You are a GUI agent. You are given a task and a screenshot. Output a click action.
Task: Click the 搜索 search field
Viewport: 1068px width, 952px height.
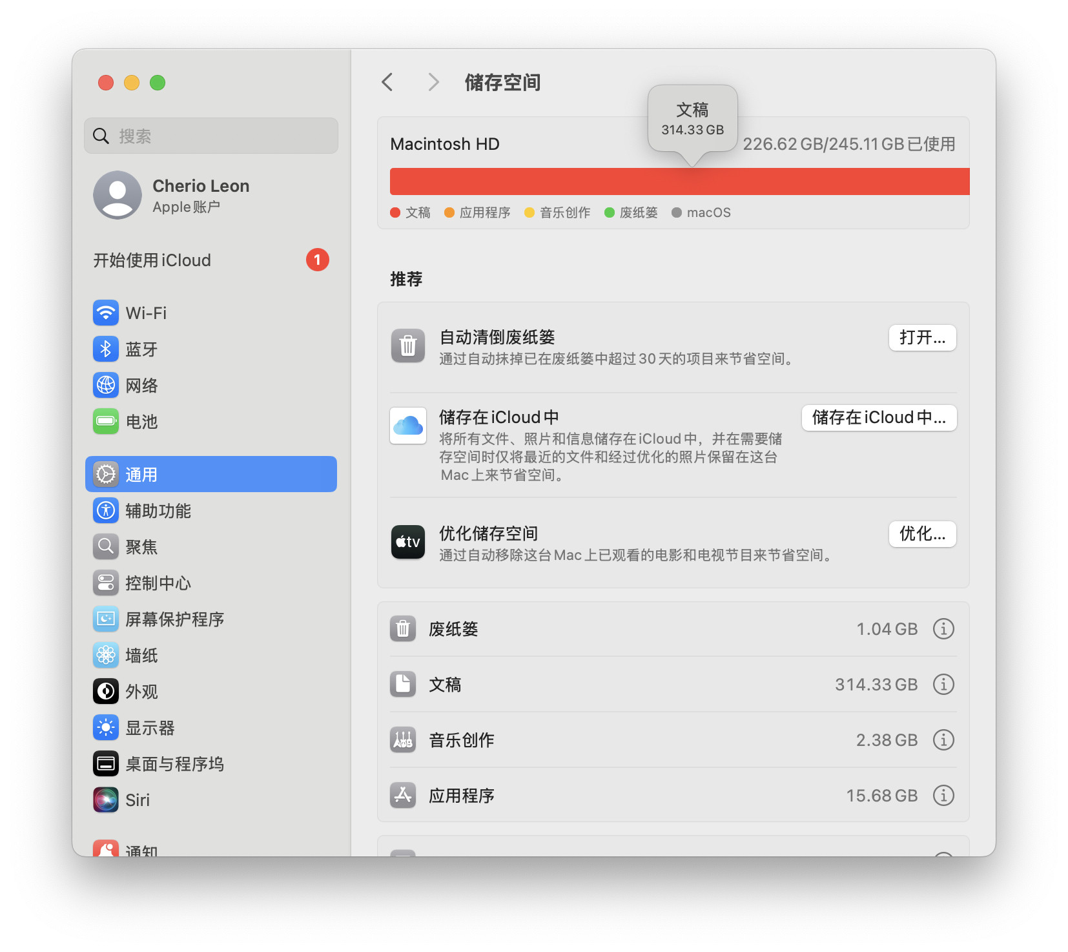[211, 136]
